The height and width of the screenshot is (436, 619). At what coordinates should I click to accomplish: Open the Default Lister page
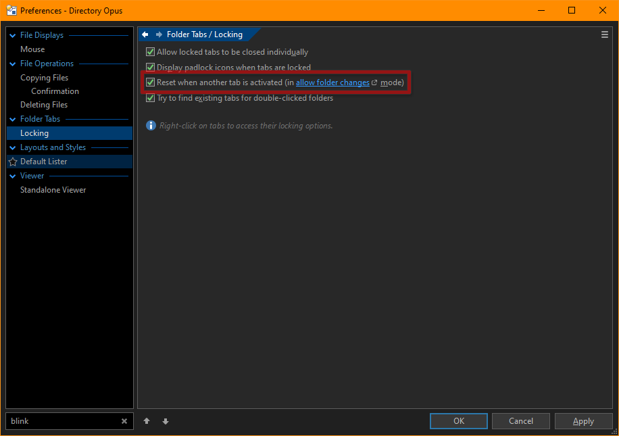(70, 162)
